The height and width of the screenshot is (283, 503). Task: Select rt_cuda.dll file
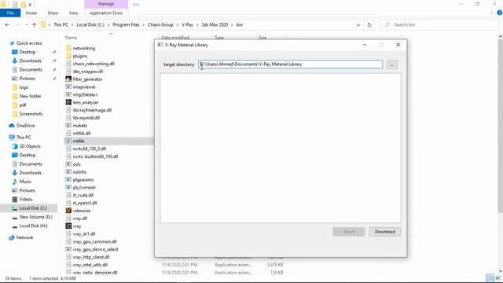83,195
